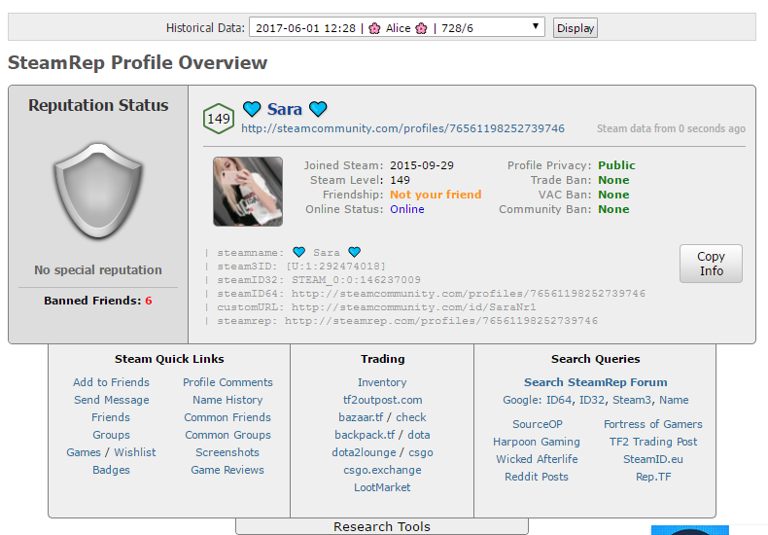Click the Online status value

pos(407,209)
